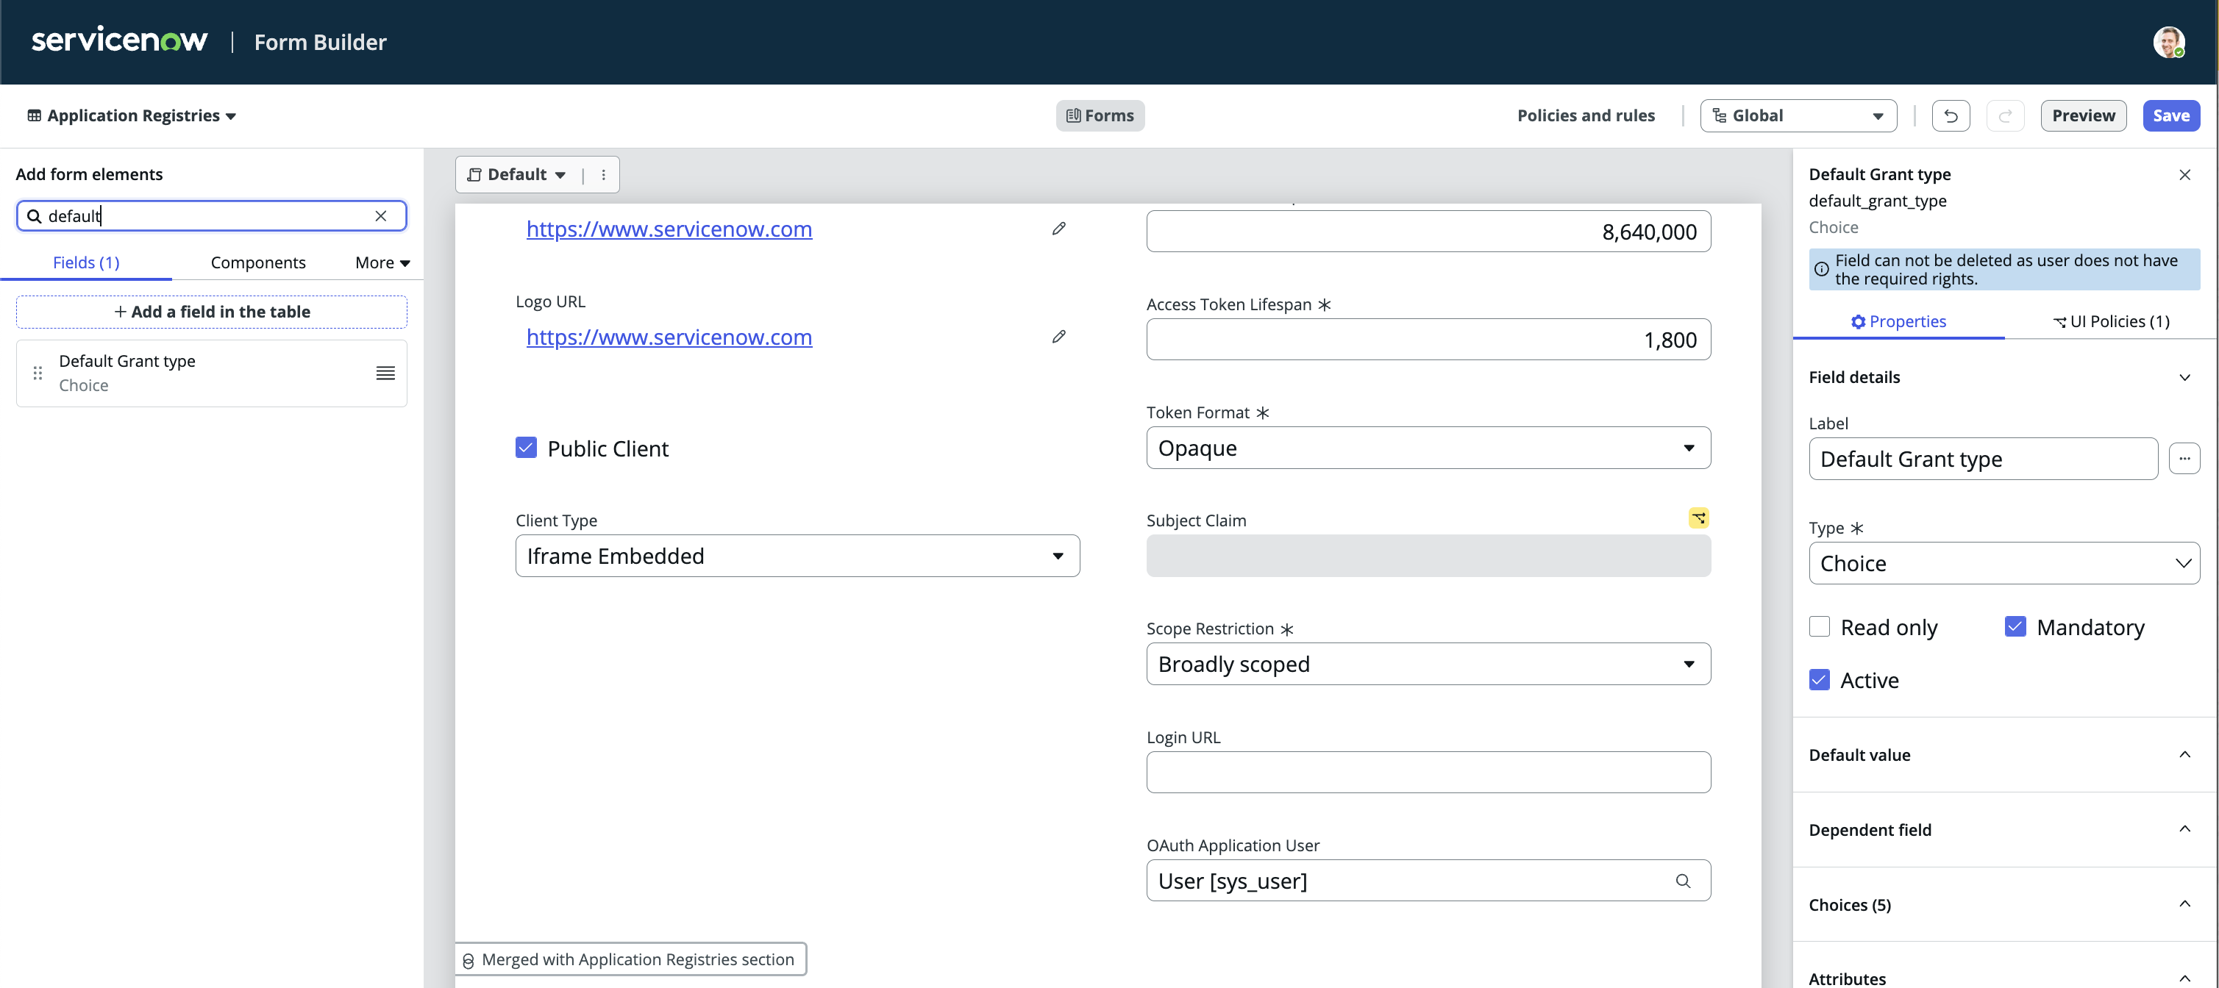
Task: Edit the Logo URL using the pencil icon
Action: click(x=1058, y=337)
